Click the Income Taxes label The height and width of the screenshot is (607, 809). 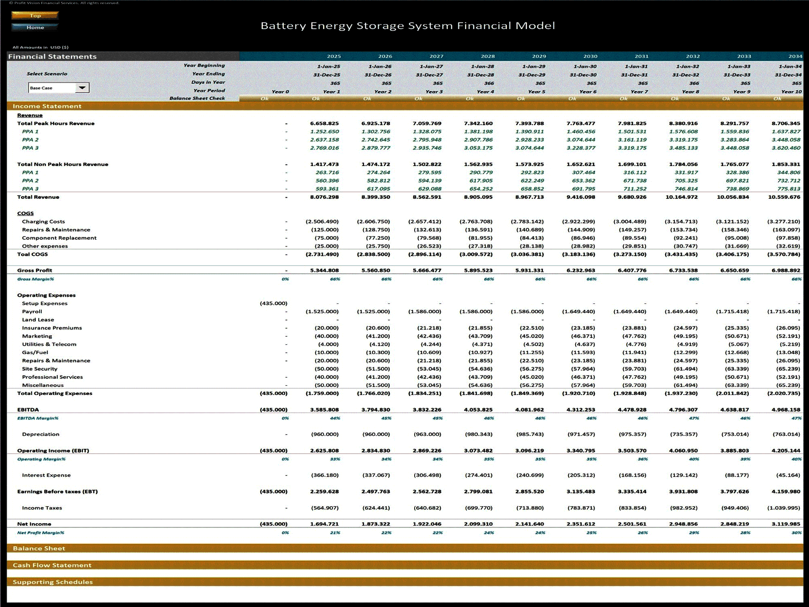point(42,508)
